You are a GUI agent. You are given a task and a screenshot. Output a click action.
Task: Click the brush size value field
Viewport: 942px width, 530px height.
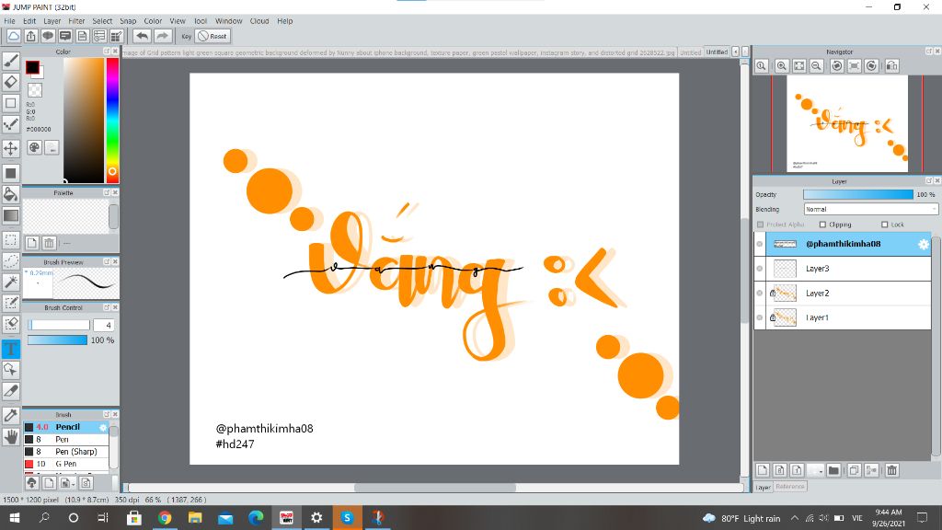pyautogui.click(x=105, y=325)
